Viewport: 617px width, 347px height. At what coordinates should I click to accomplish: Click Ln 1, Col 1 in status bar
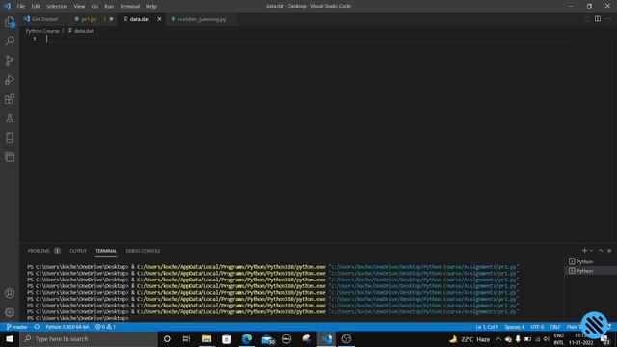(487, 327)
